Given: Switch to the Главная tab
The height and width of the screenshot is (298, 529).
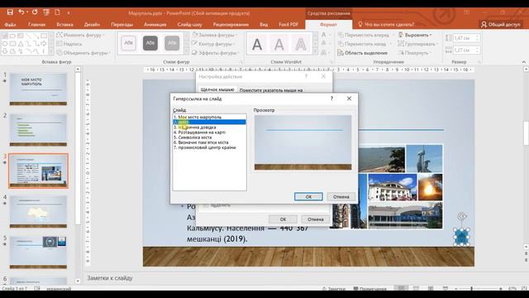Looking at the screenshot, I should click(36, 24).
